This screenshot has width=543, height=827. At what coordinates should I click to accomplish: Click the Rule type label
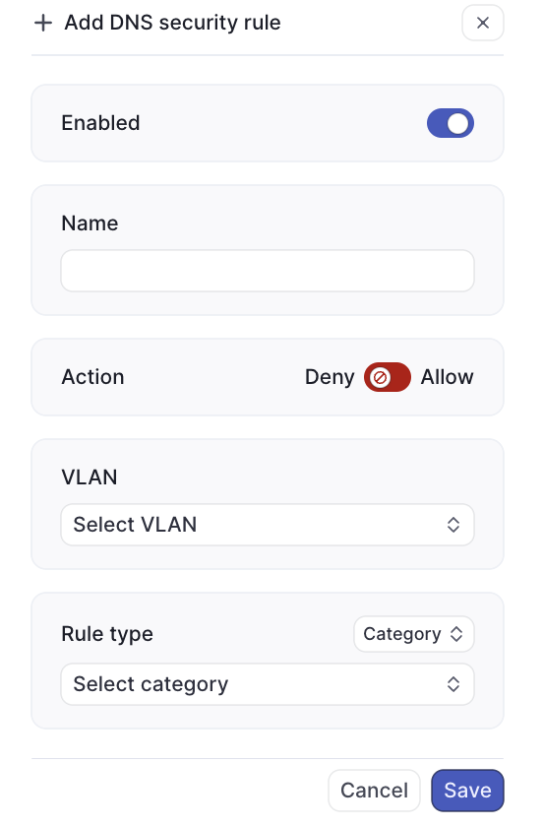[x=107, y=634]
